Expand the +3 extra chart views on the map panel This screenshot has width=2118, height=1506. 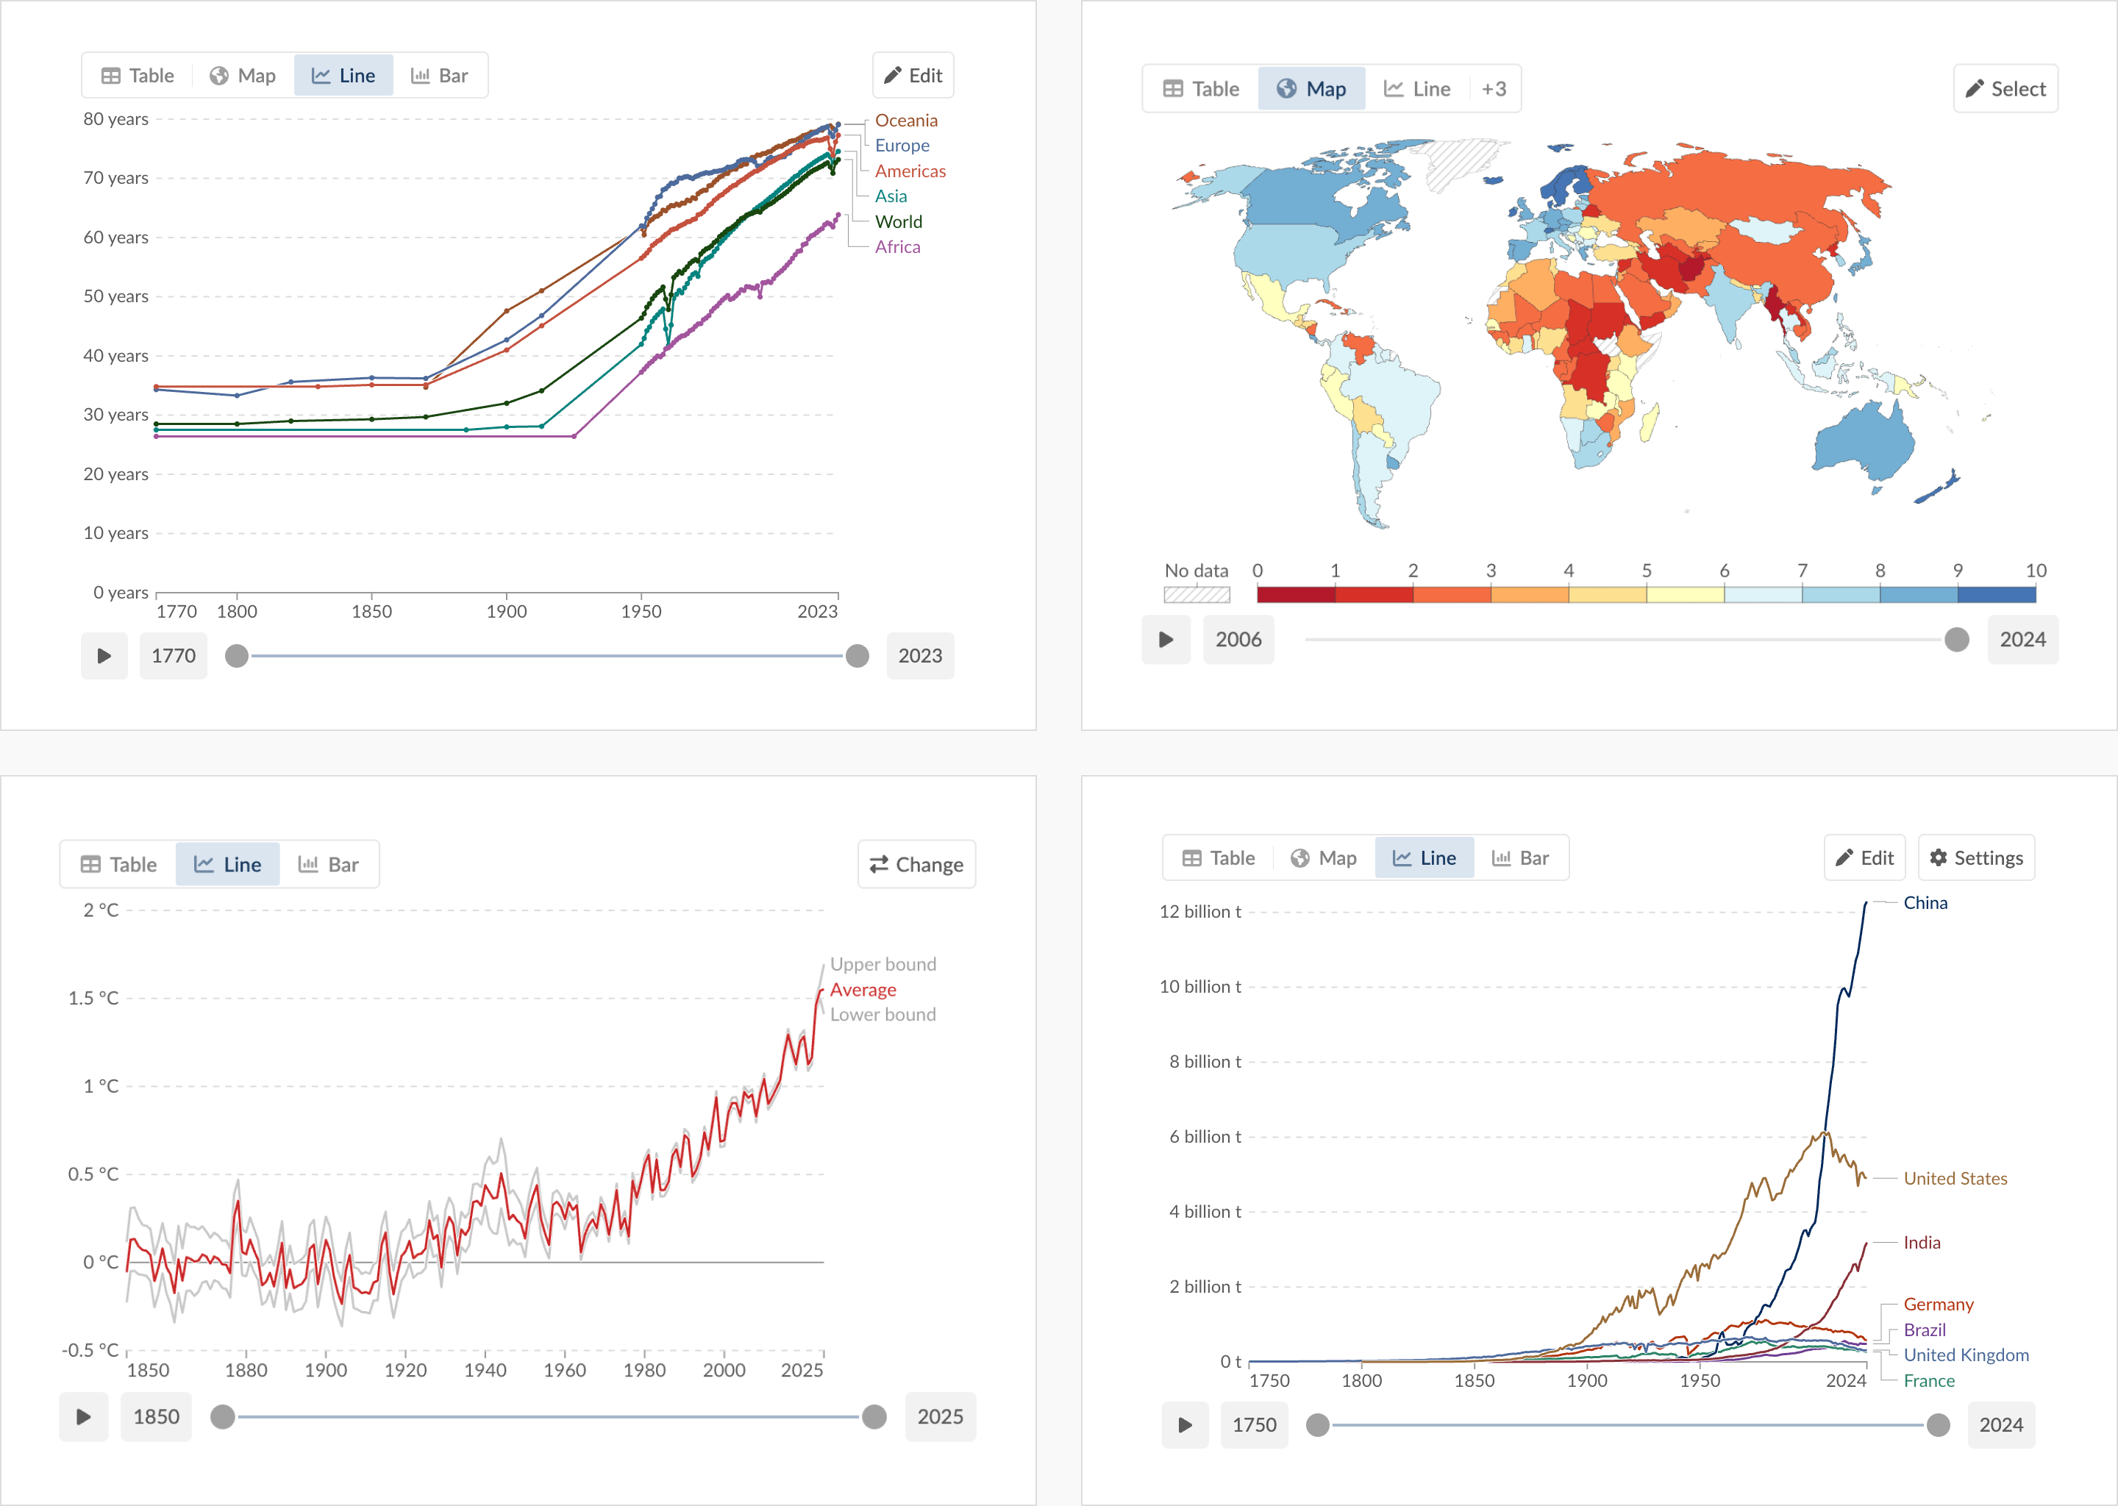[1494, 88]
